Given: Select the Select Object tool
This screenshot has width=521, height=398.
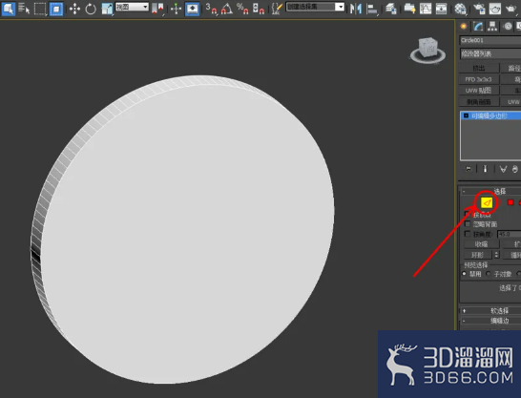Looking at the screenshot, I should pyautogui.click(x=8, y=9).
